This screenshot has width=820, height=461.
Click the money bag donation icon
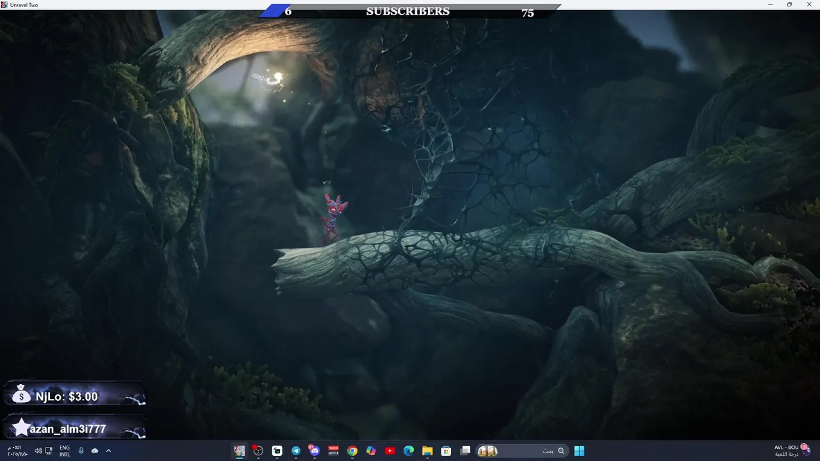21,394
